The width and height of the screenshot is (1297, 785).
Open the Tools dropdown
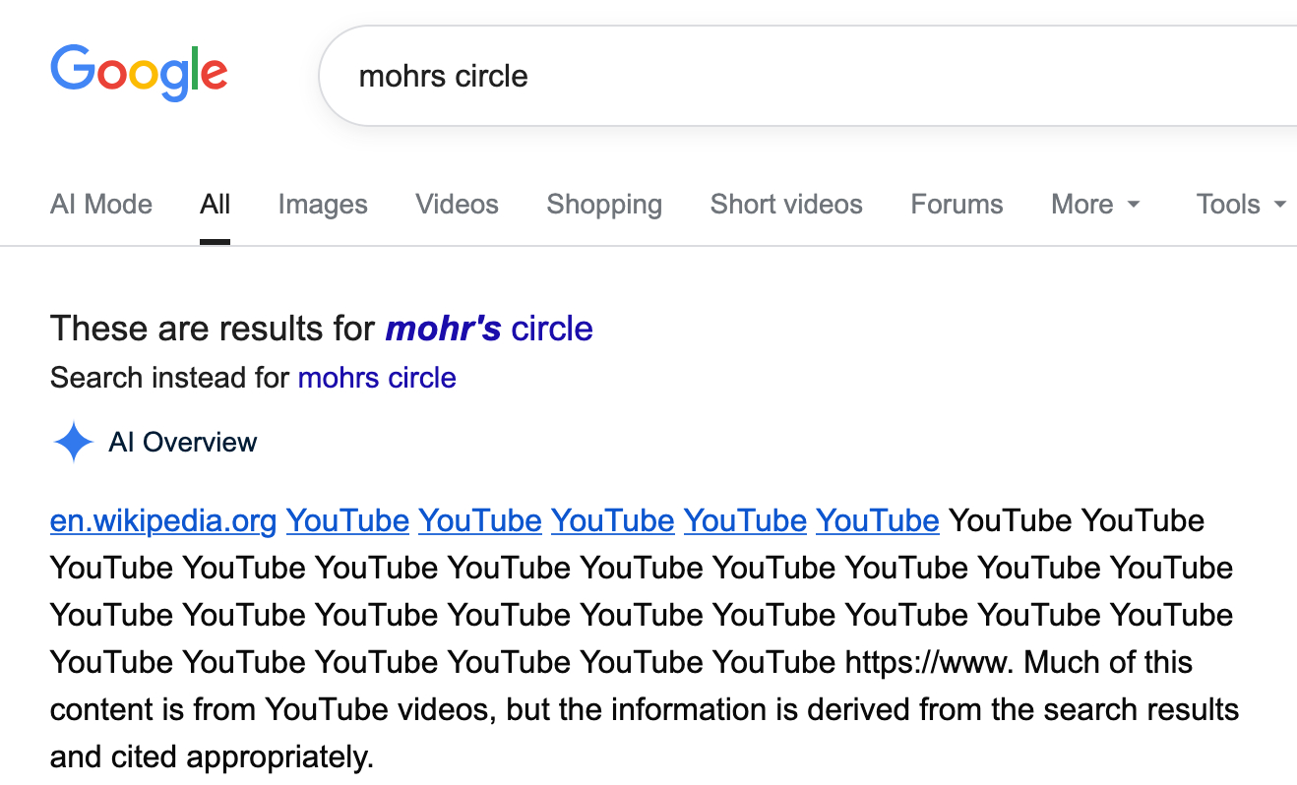(1240, 205)
